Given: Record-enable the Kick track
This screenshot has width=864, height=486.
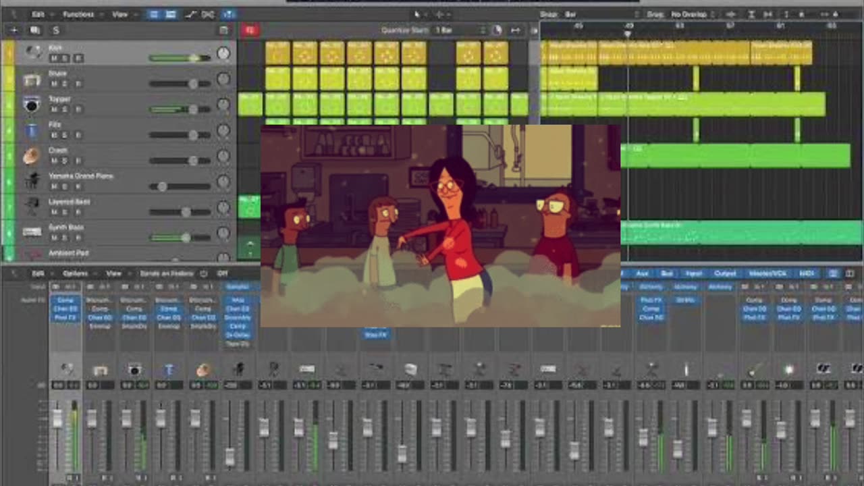Looking at the screenshot, I should pos(78,58).
